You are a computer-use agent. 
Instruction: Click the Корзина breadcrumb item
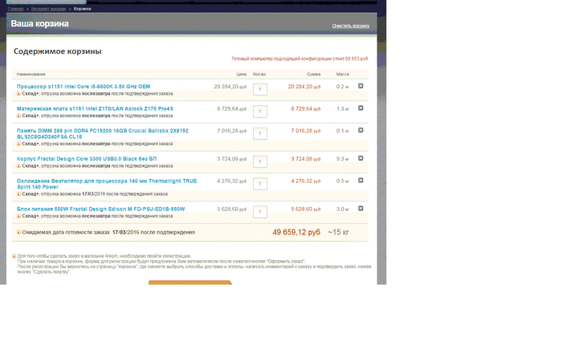click(x=82, y=9)
